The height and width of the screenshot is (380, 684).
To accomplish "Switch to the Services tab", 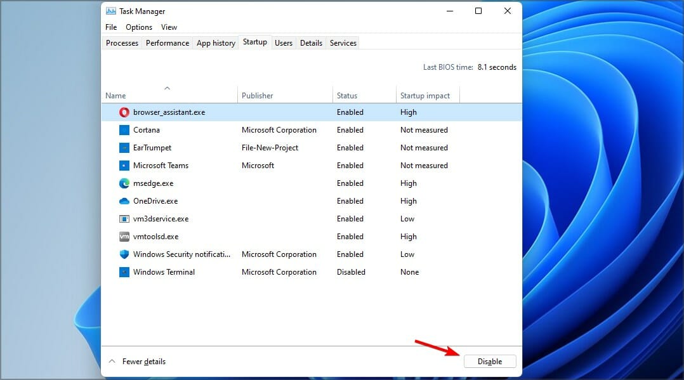I will 343,43.
